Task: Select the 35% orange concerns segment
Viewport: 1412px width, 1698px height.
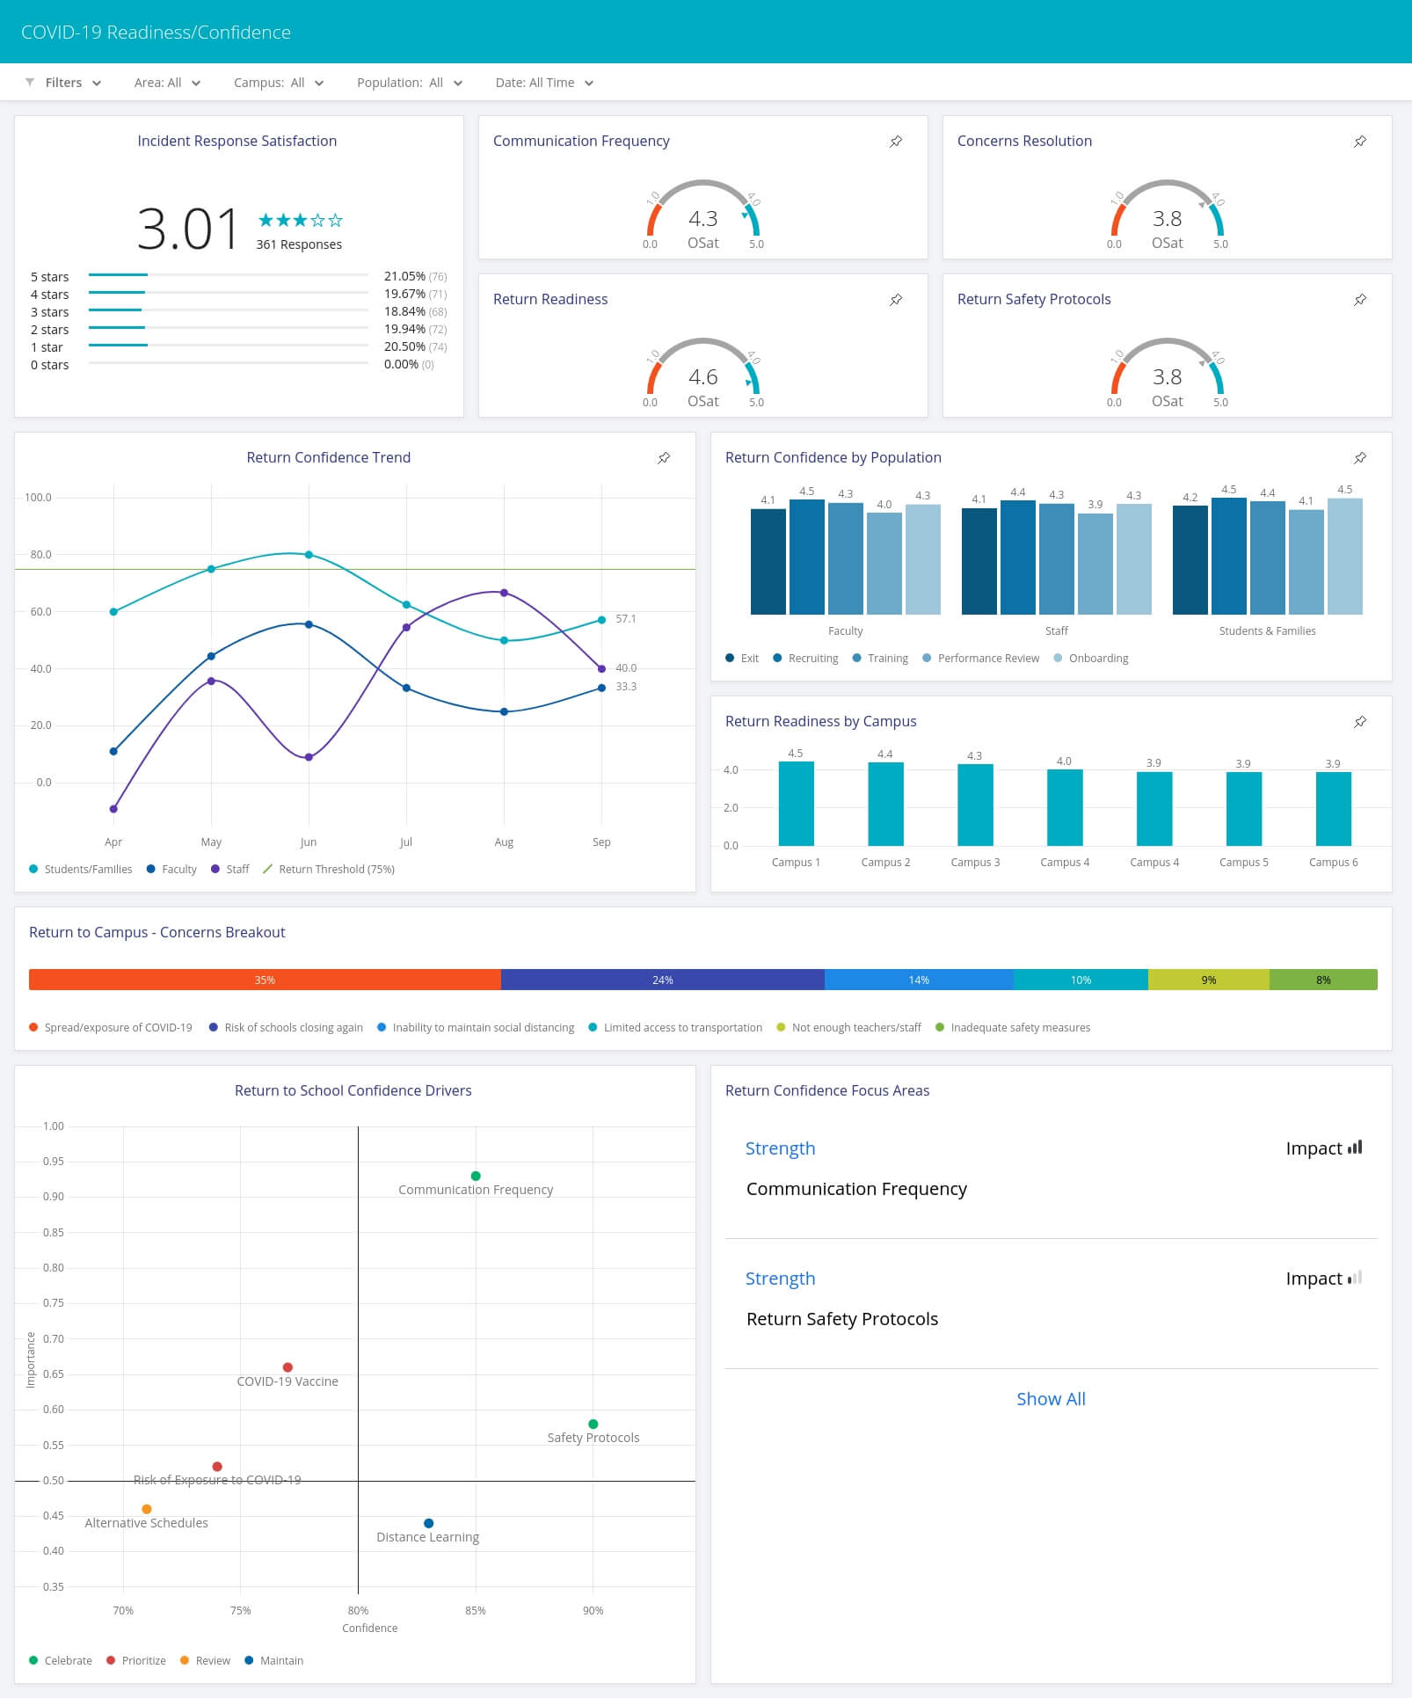Action: tap(265, 980)
